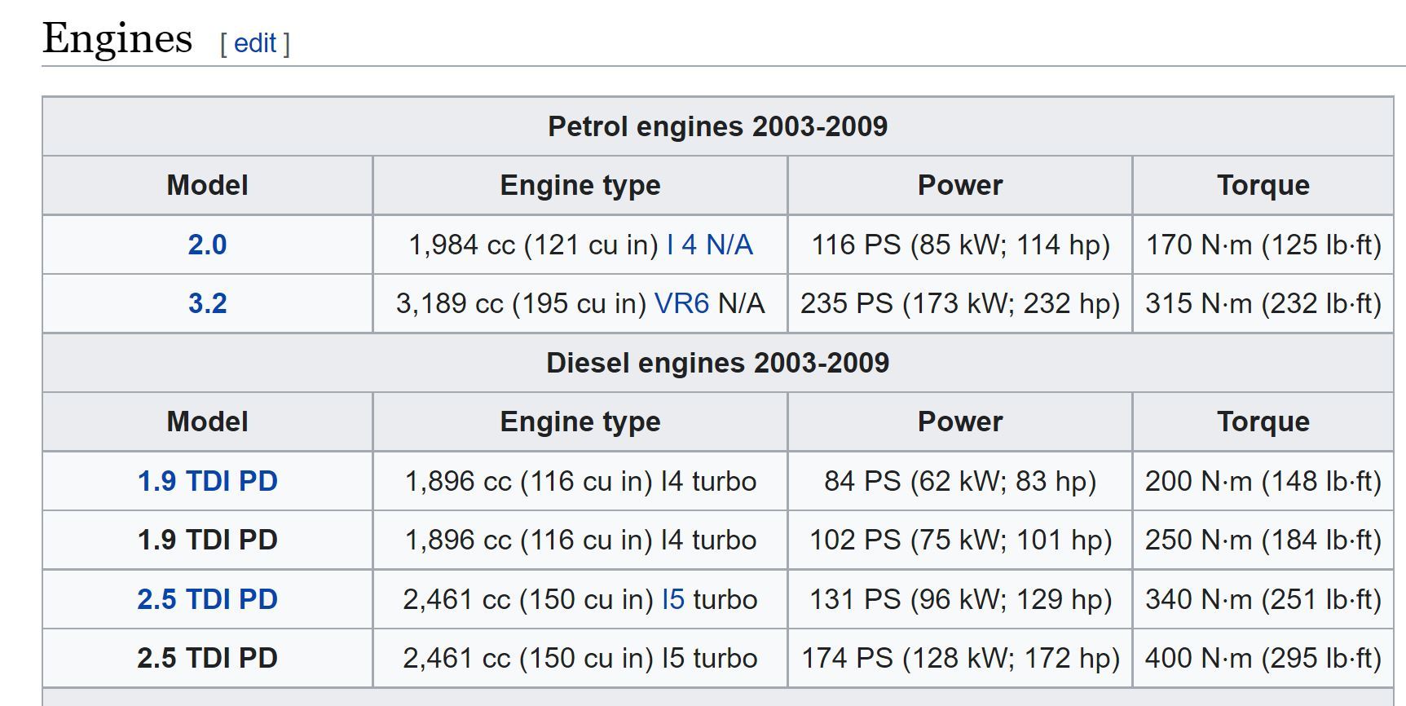
Task: Open the 3.2 petrol model link
Action: [x=207, y=303]
